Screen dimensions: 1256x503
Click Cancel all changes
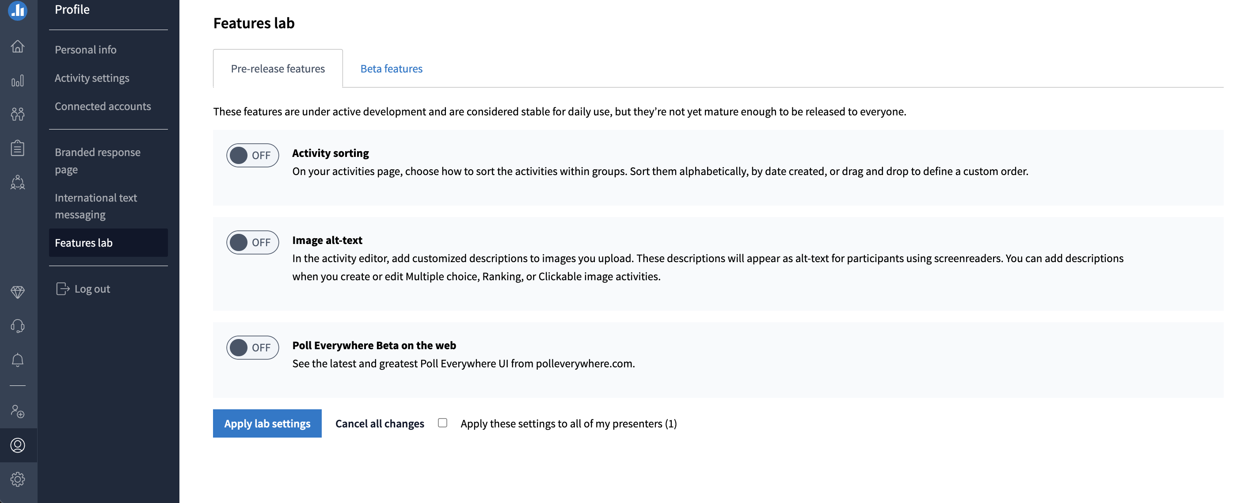(x=380, y=423)
